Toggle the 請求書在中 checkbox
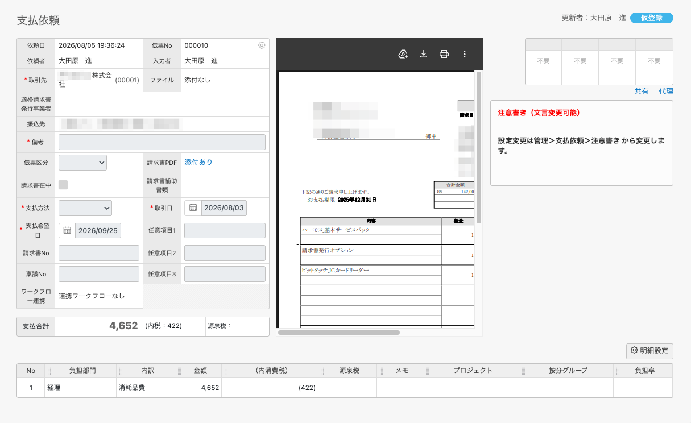 [63, 185]
